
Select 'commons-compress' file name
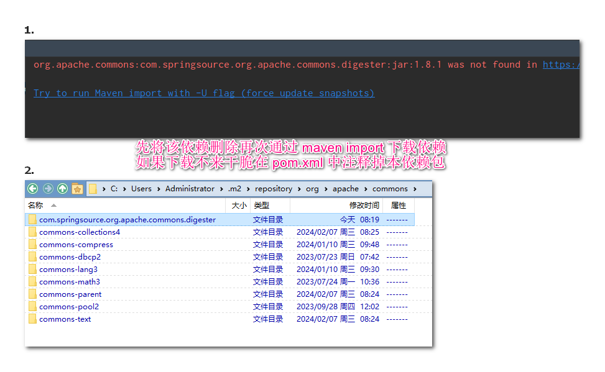76,245
